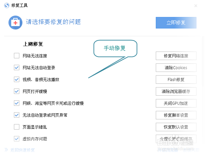Select 关闭GPU加速 button
Image resolution: width=205 pixels, height=156 pixels.
[x=176, y=103]
